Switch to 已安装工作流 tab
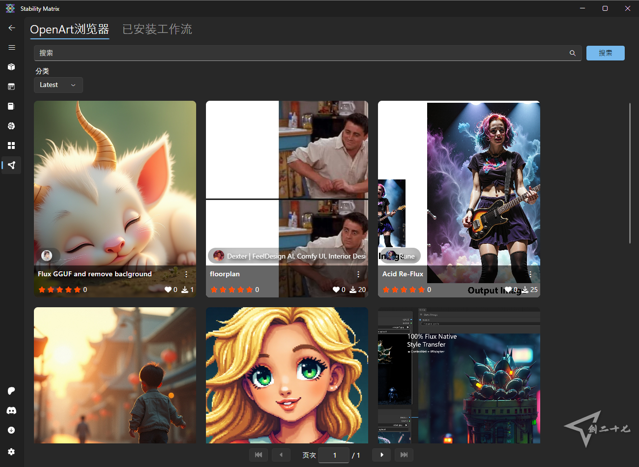 pyautogui.click(x=157, y=29)
